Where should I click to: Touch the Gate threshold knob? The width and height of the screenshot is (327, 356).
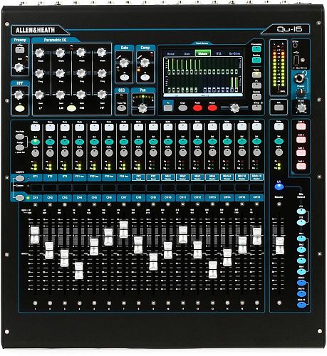tap(124, 63)
